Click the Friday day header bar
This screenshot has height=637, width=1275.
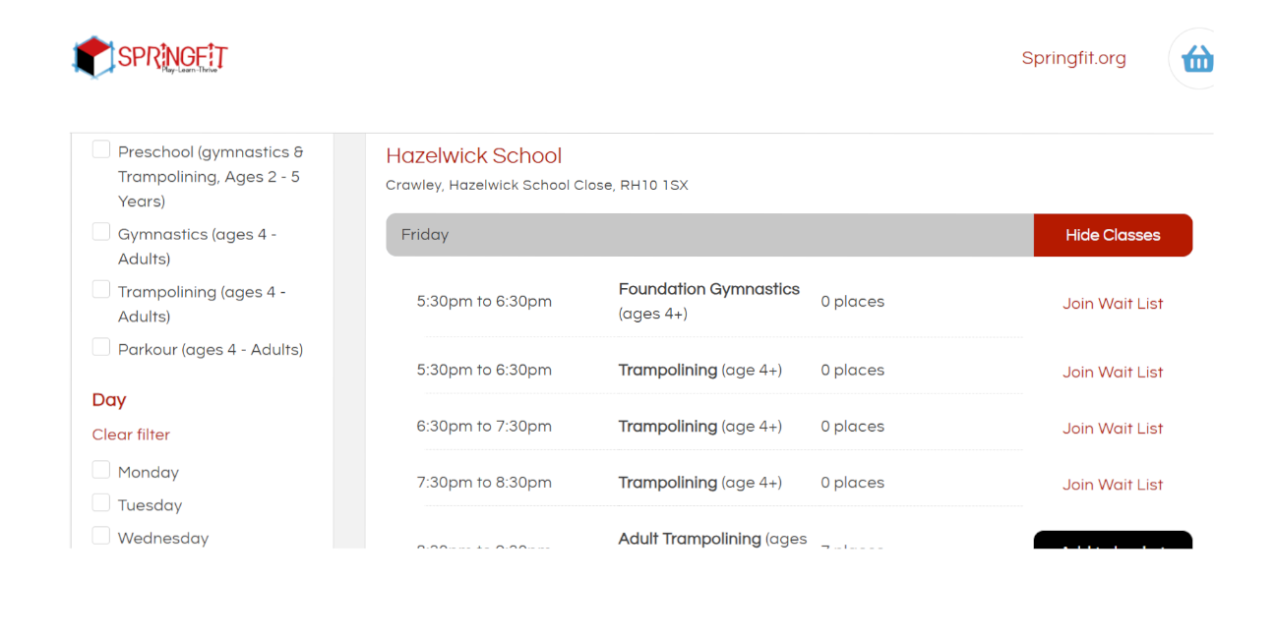[708, 235]
